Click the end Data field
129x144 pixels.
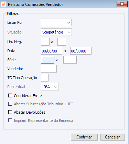[x=81, y=51]
